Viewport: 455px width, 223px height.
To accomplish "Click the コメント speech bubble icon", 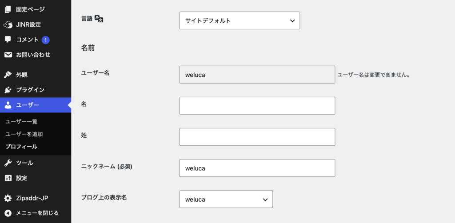I will [x=8, y=40].
